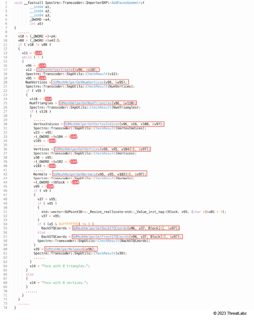Viewport: 254px width, 320px height.
Task: Jump to SUMeshHelperGetVertexIndices call
Action: coord(114,124)
